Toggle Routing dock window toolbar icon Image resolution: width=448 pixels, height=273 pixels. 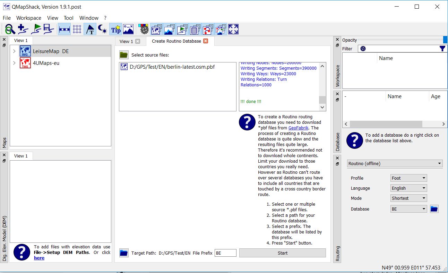tap(208, 29)
